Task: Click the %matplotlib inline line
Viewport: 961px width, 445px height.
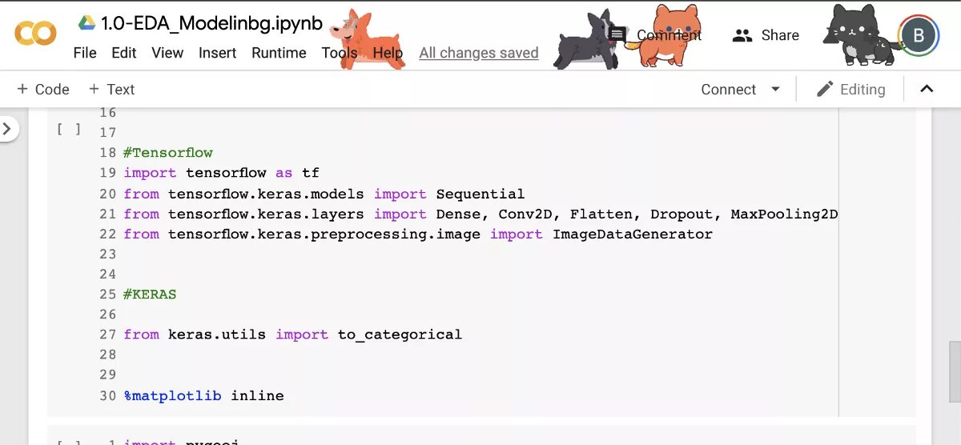Action: (x=203, y=395)
